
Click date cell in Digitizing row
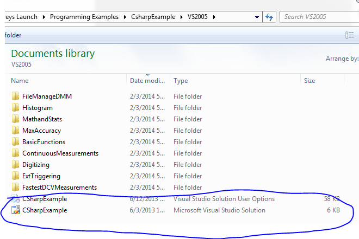coord(147,165)
